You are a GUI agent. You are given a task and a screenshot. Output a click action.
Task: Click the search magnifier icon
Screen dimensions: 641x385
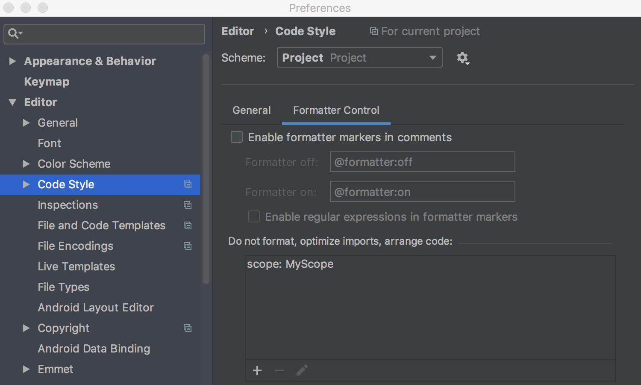tap(15, 33)
